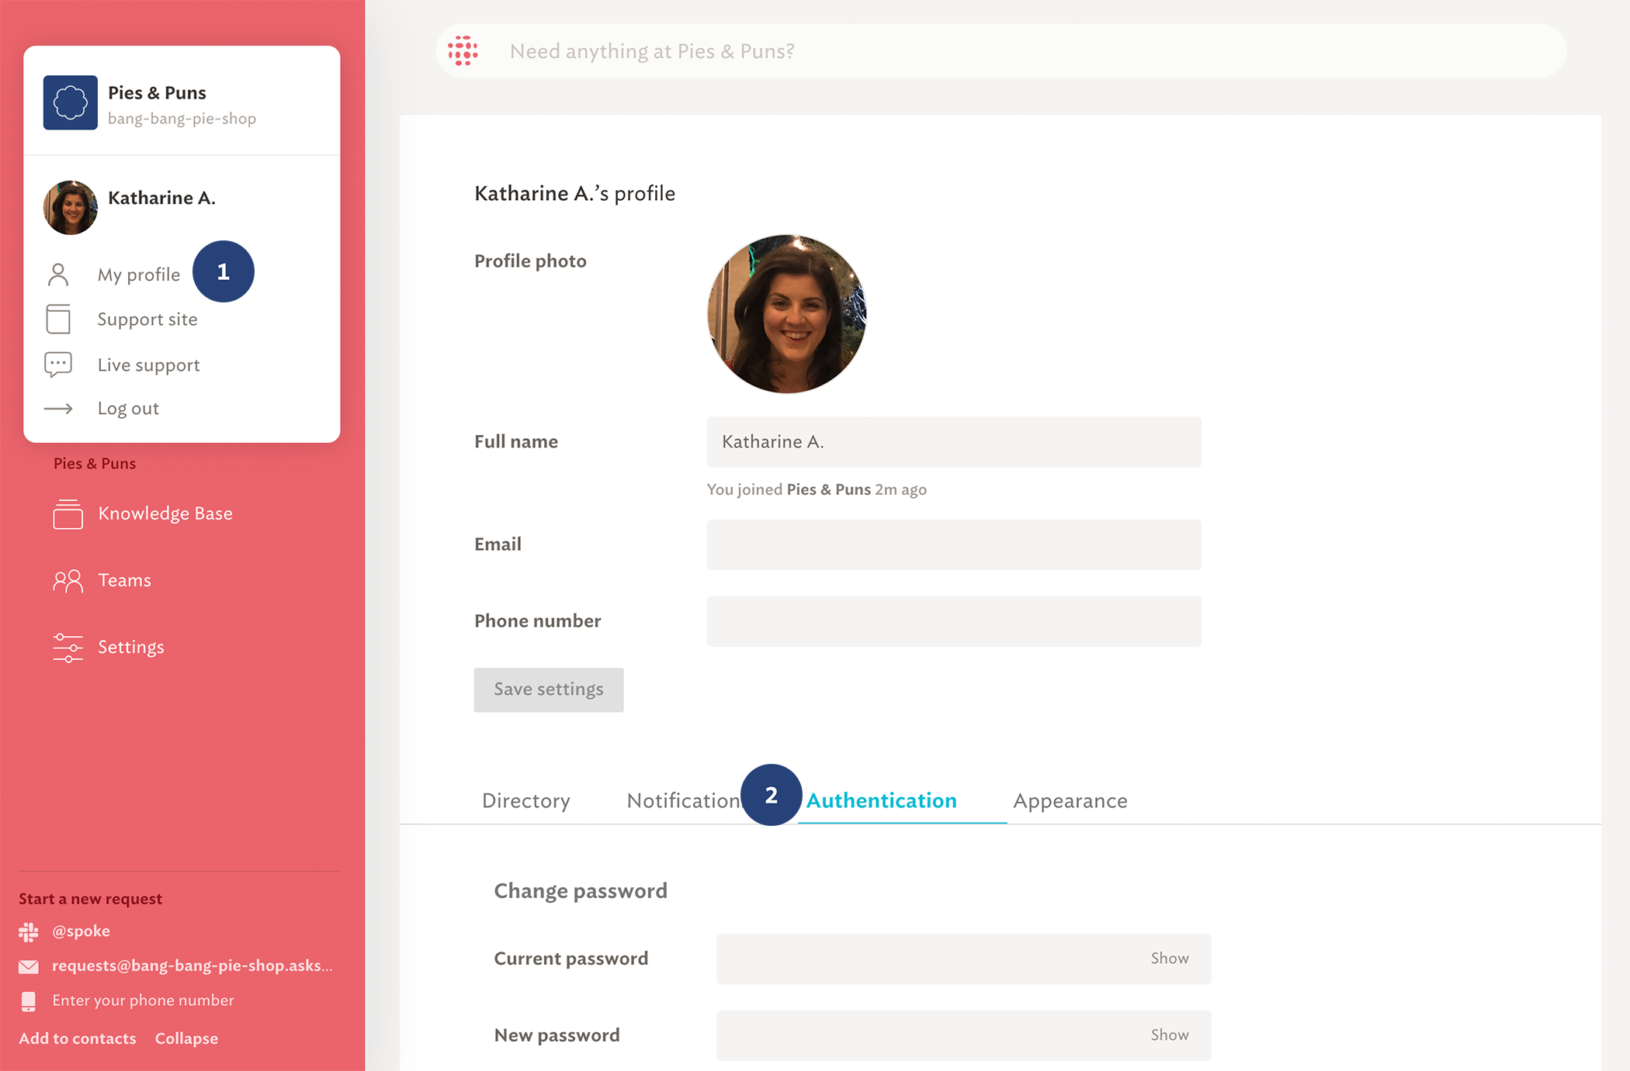Viewport: 1630px width, 1071px height.
Task: Click Add to contacts
Action: point(78,1038)
